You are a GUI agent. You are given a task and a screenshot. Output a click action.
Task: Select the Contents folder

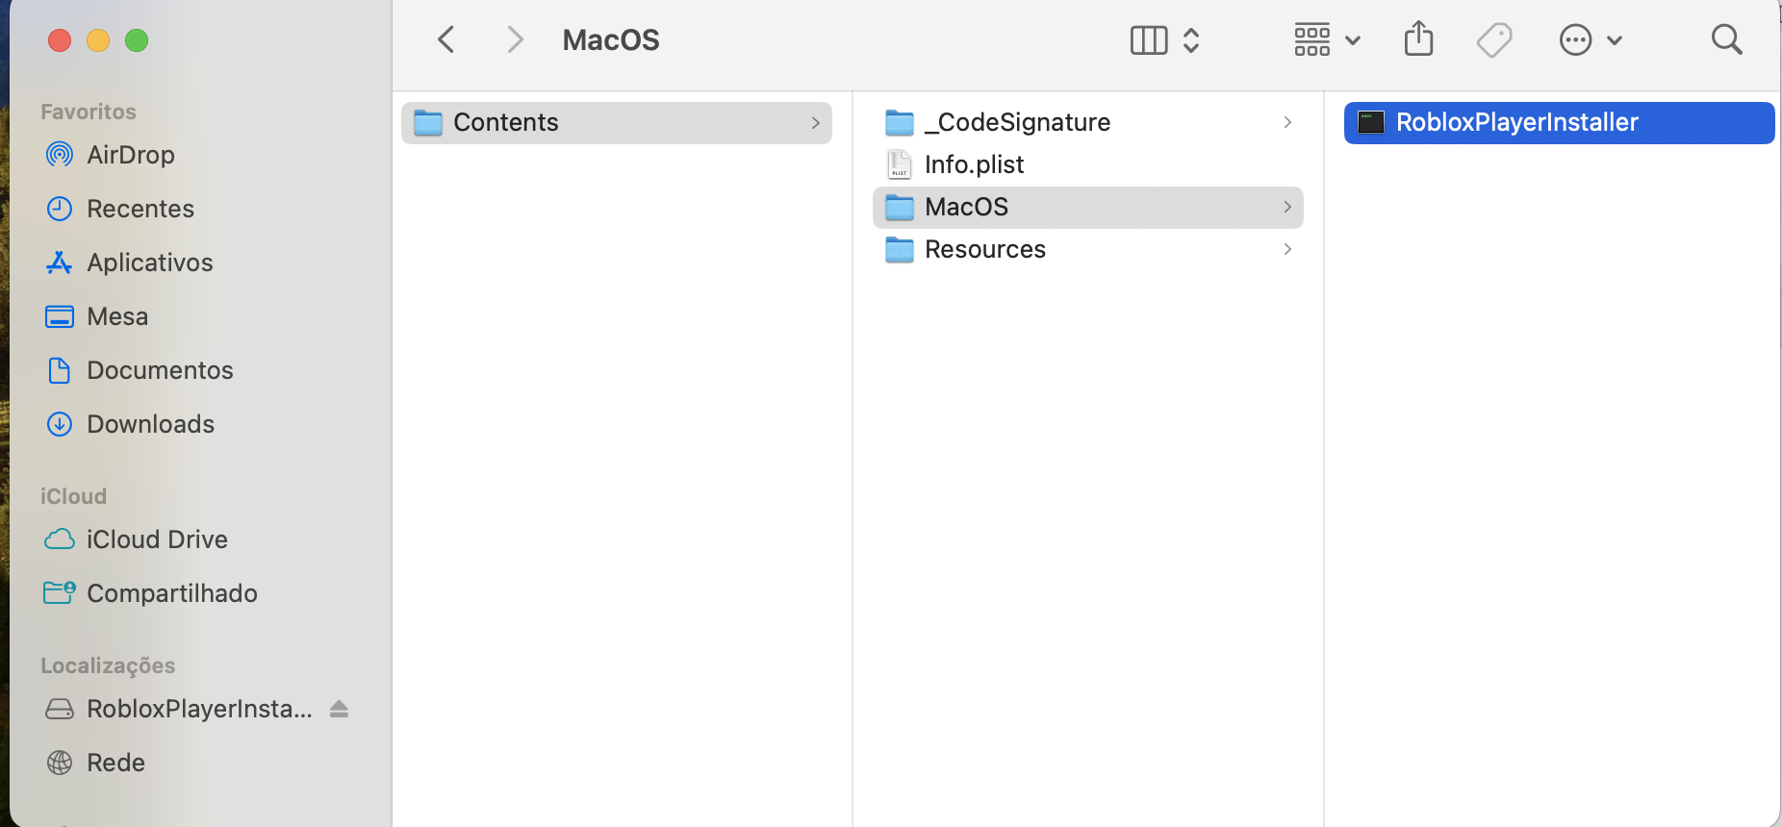506,122
